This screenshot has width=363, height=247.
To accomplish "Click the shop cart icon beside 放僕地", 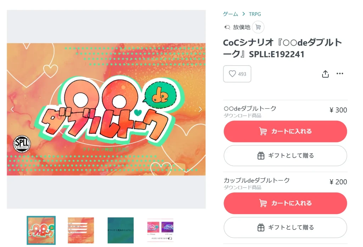I will [x=258, y=27].
